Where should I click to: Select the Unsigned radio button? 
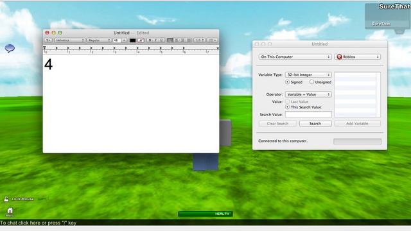coord(311,82)
